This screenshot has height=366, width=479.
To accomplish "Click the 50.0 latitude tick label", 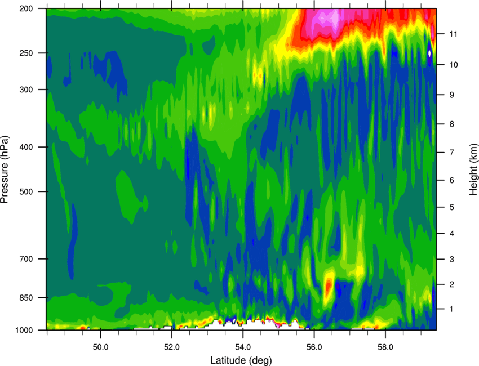I will 100,347.
